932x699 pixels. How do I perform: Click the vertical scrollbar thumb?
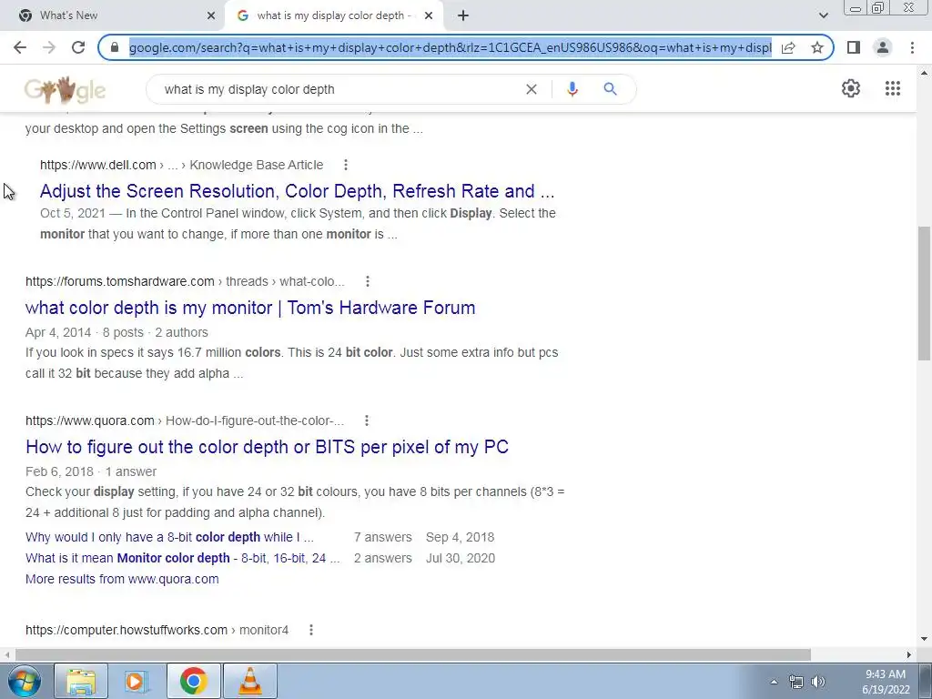pyautogui.click(x=924, y=293)
